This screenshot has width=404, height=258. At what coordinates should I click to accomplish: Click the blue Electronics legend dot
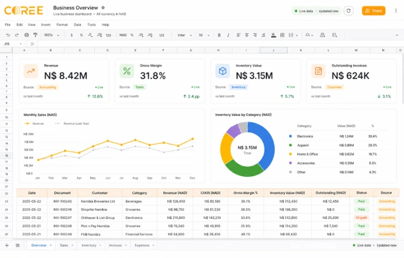(290, 136)
